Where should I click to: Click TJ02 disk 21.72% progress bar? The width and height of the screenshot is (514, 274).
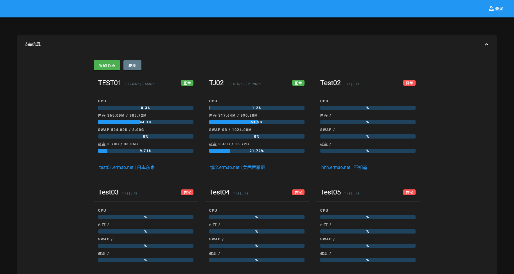pos(257,151)
